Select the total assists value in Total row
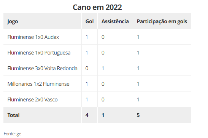Viewport: 208px width, 138px height. 103,115
